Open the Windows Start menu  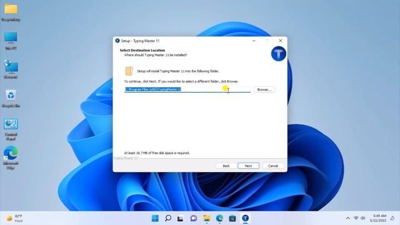pos(155,218)
